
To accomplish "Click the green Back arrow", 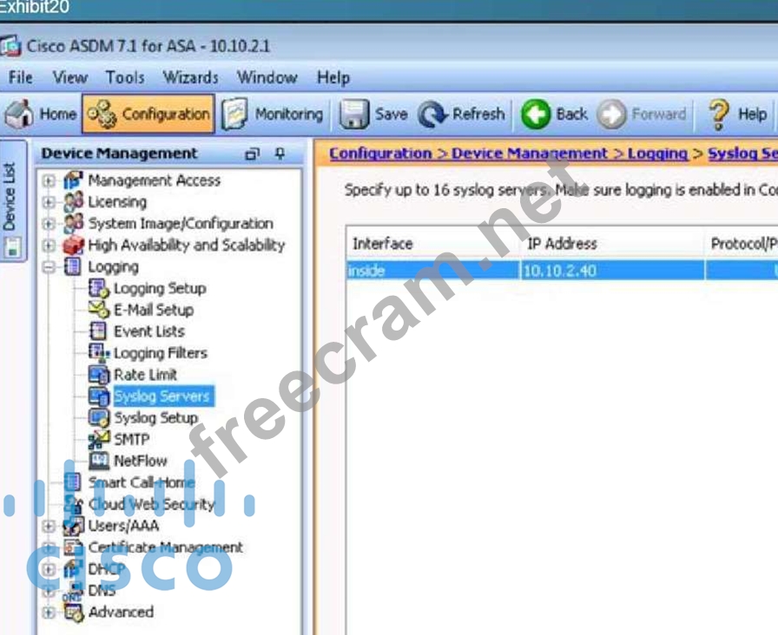I will pyautogui.click(x=536, y=115).
